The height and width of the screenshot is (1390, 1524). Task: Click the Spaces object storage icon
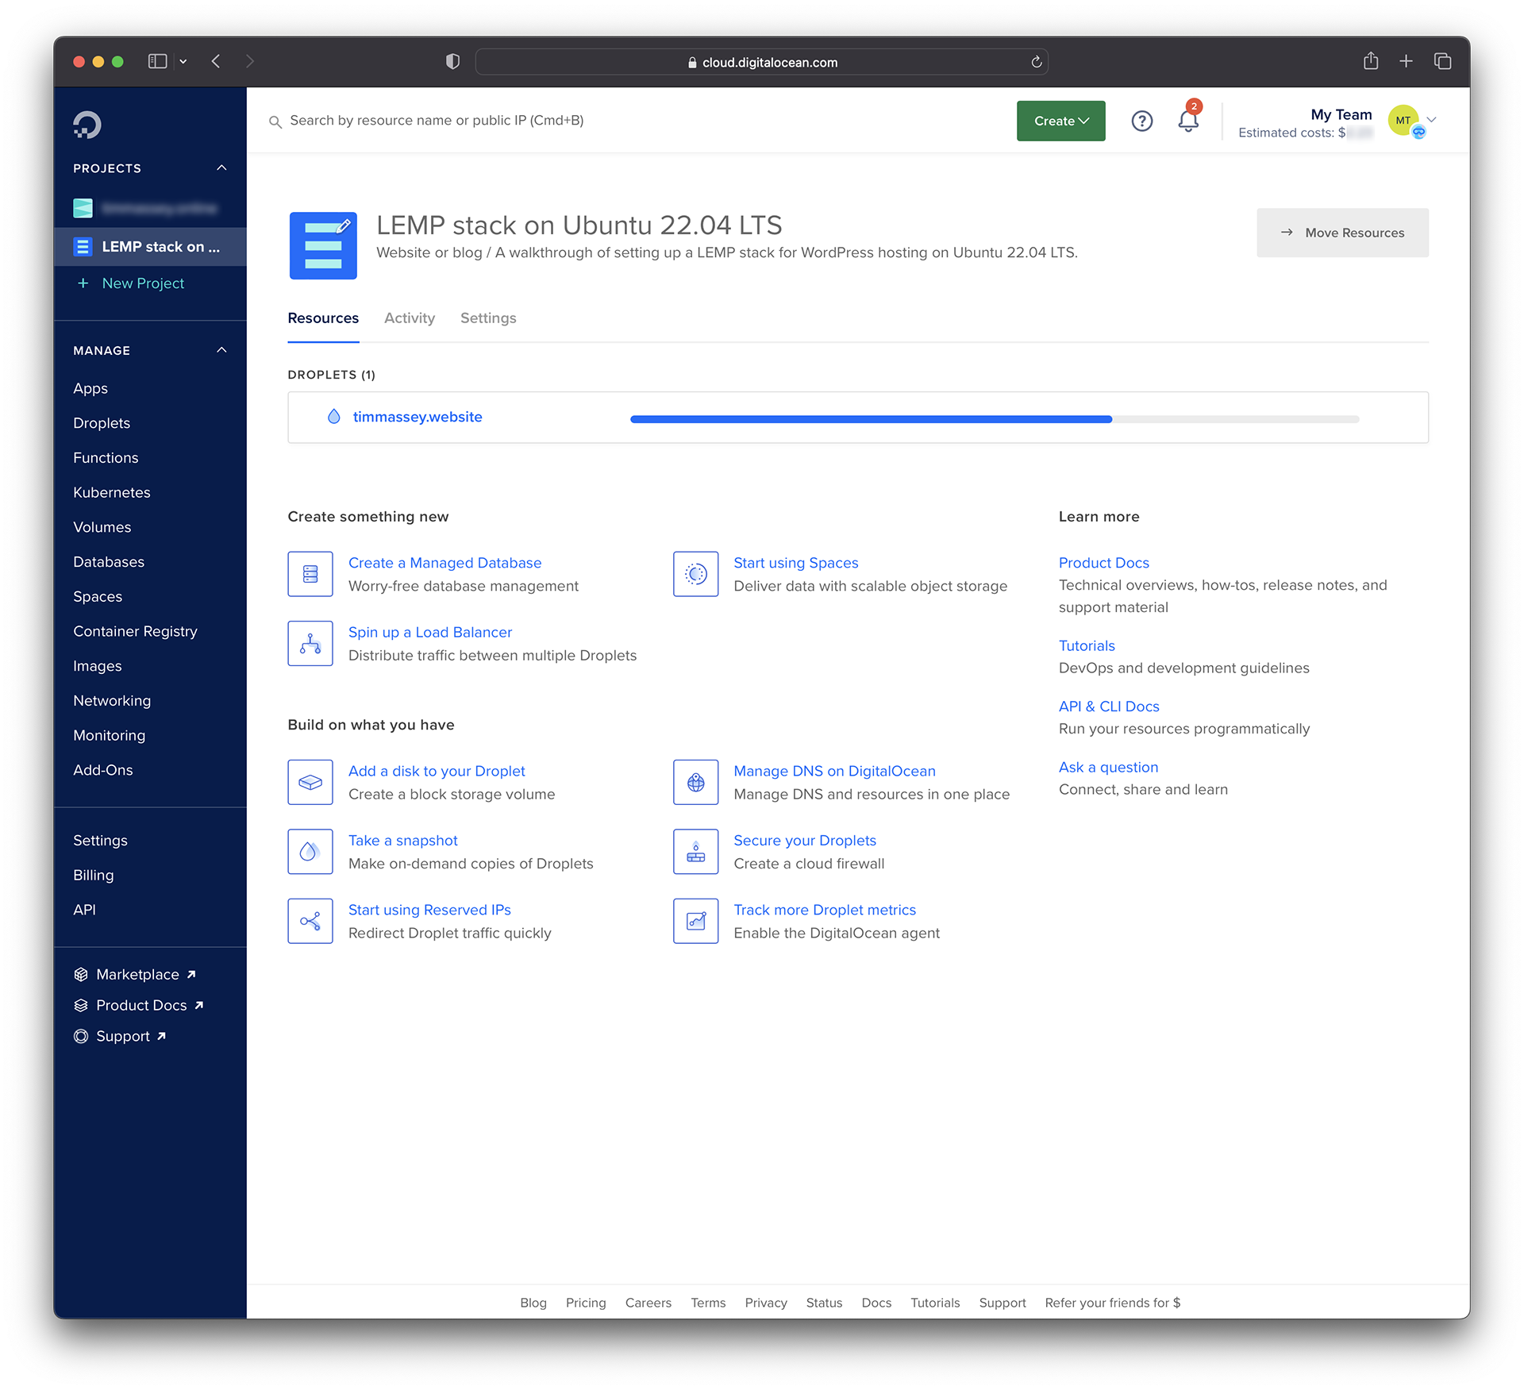pyautogui.click(x=696, y=574)
